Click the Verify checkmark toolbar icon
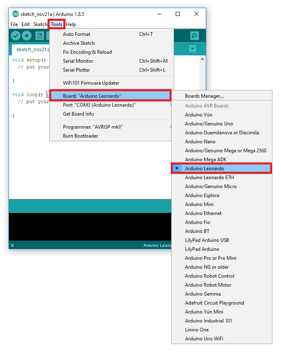 [16, 35]
